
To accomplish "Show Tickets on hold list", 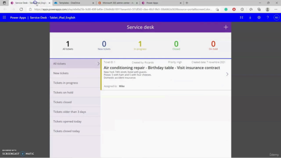I will coord(75,93).
